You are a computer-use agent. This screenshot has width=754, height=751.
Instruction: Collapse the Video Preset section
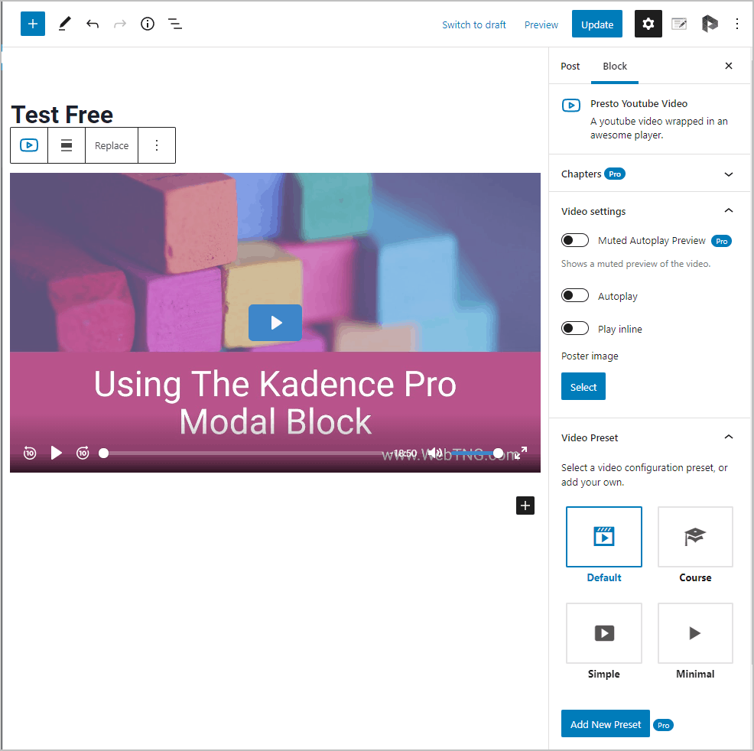point(728,437)
